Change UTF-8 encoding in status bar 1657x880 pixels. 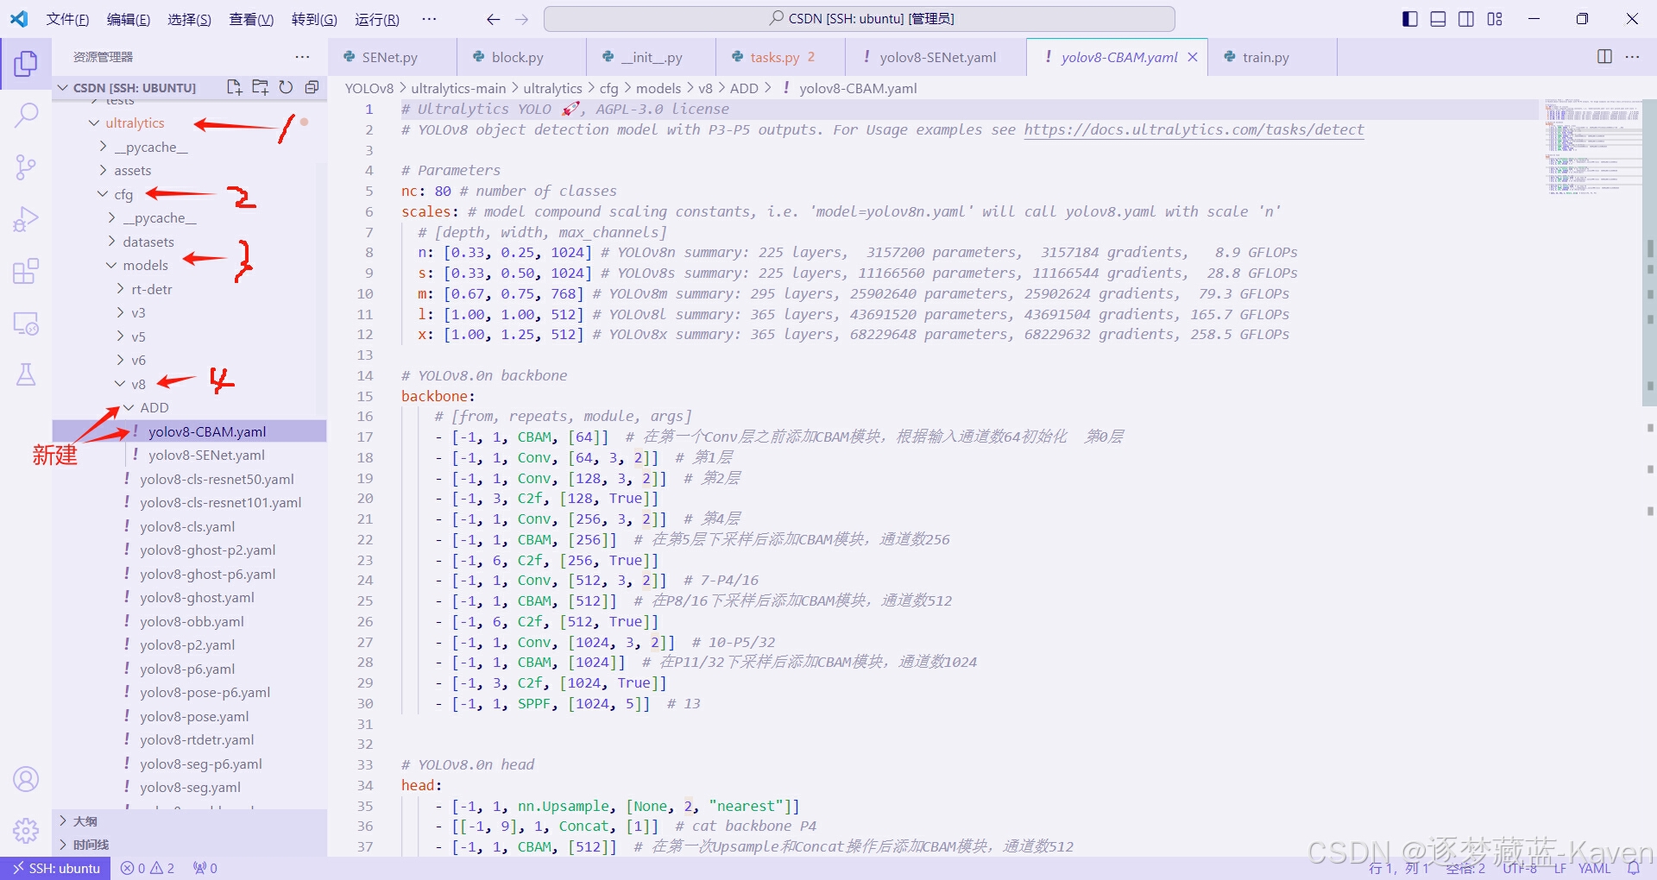[x=1520, y=868]
